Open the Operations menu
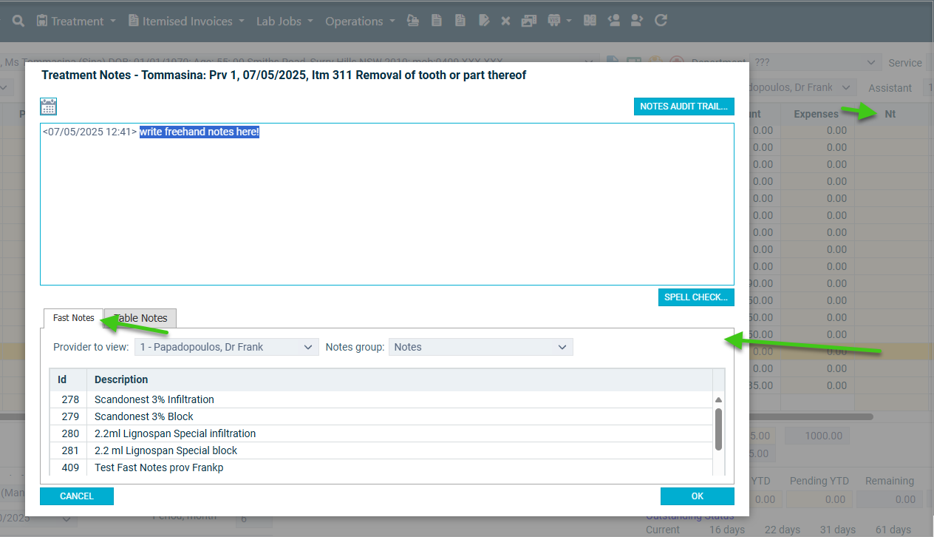Image resolution: width=934 pixels, height=537 pixels. pos(360,21)
